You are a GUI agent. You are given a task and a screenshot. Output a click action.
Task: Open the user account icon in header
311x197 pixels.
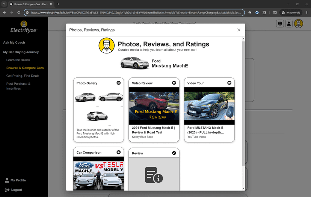[x=289, y=24]
